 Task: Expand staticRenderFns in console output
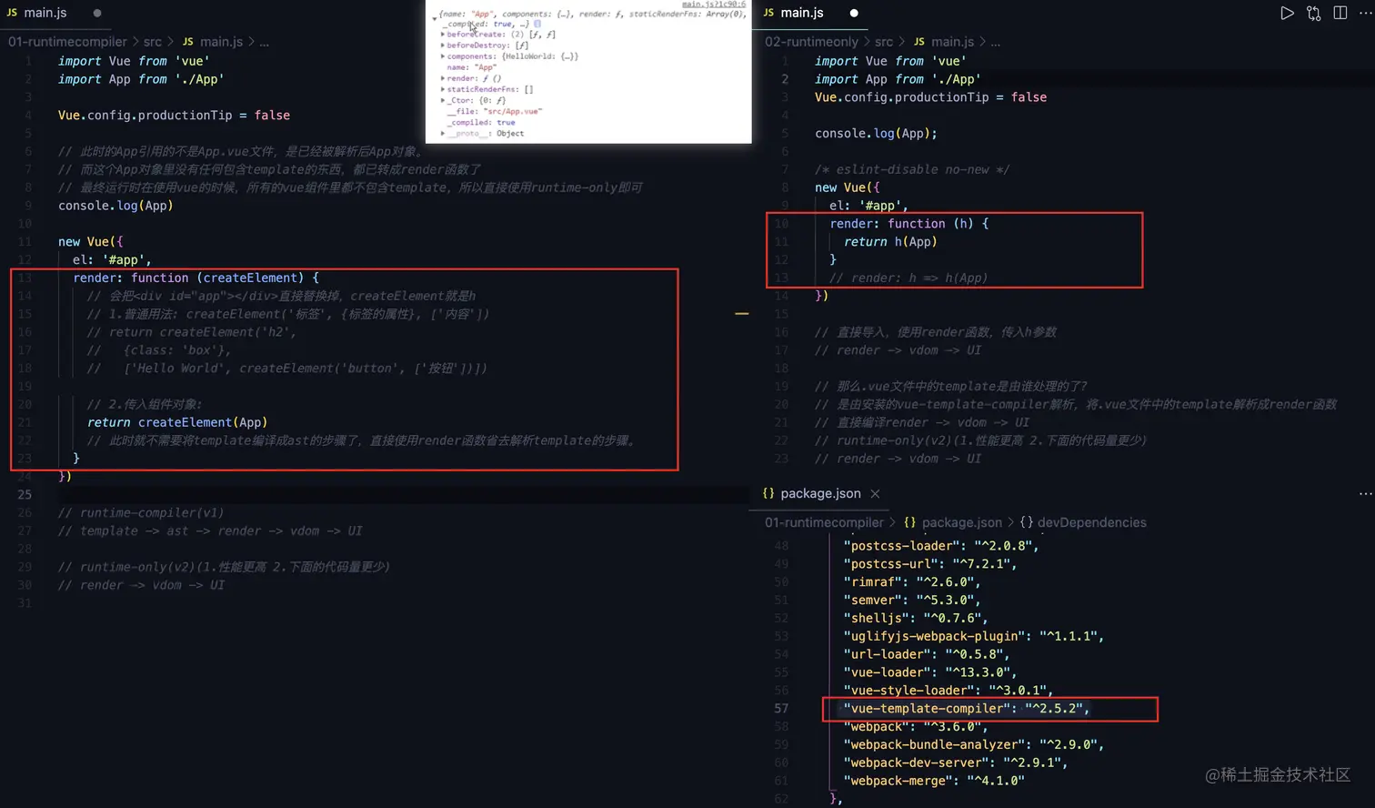443,89
